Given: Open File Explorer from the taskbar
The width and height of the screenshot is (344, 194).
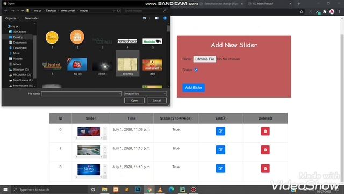Looking at the screenshot, I should tap(105, 189).
